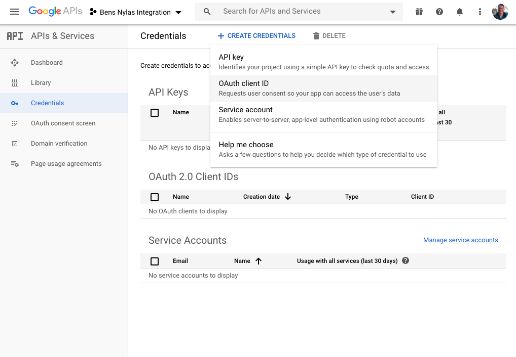Click CREATE CREDENTIALS button
The height and width of the screenshot is (357, 516).
pos(256,36)
